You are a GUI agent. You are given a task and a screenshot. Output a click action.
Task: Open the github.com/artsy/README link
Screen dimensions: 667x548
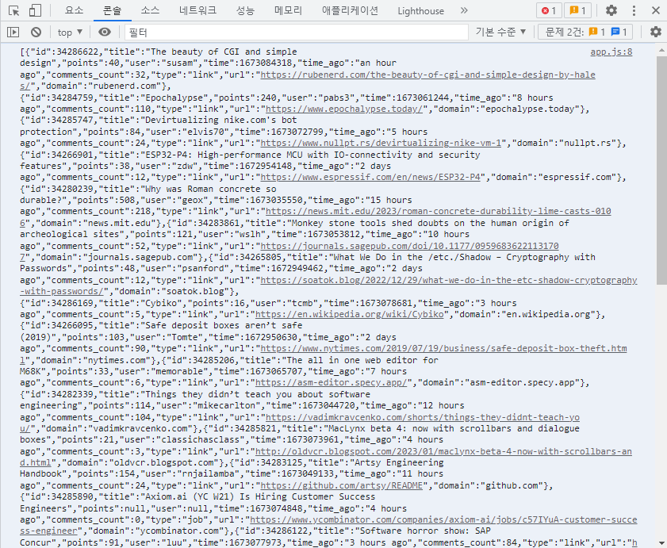tap(341, 485)
